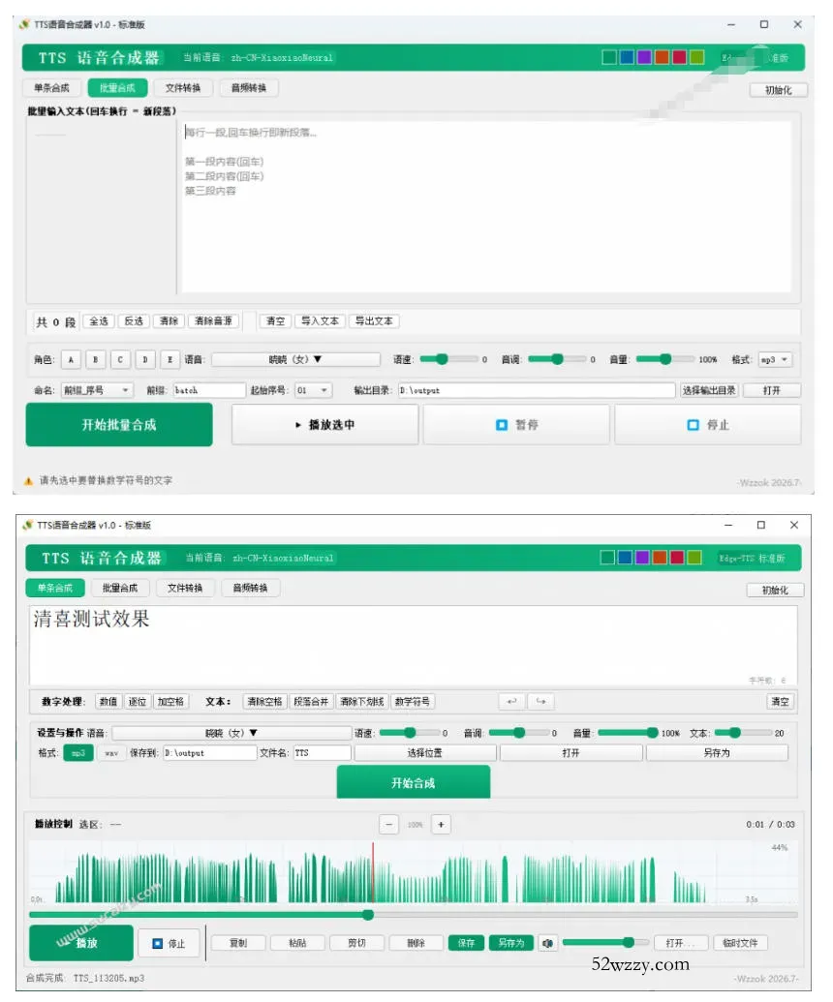The image size is (833, 1002).
Task: Click the 导入文本 button
Action: point(320,320)
